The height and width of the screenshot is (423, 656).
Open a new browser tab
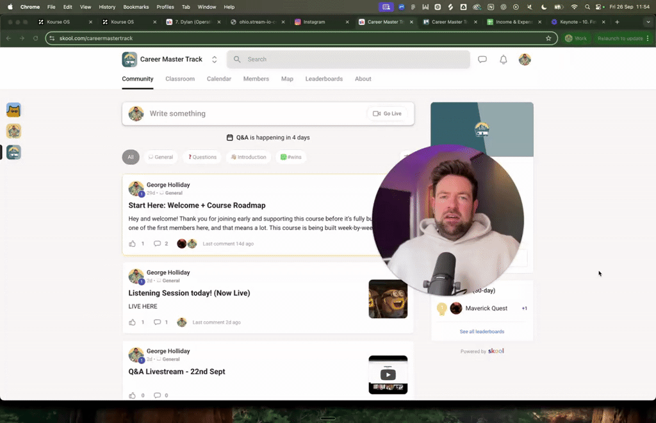617,22
